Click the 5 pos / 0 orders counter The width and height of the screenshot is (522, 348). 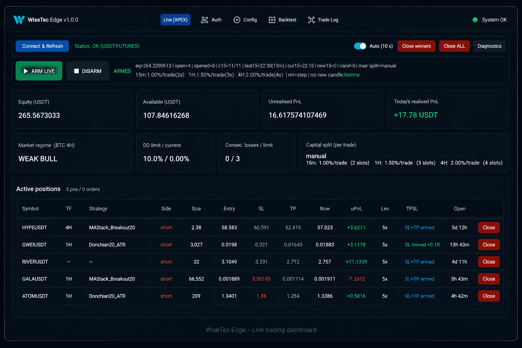pyautogui.click(x=83, y=189)
